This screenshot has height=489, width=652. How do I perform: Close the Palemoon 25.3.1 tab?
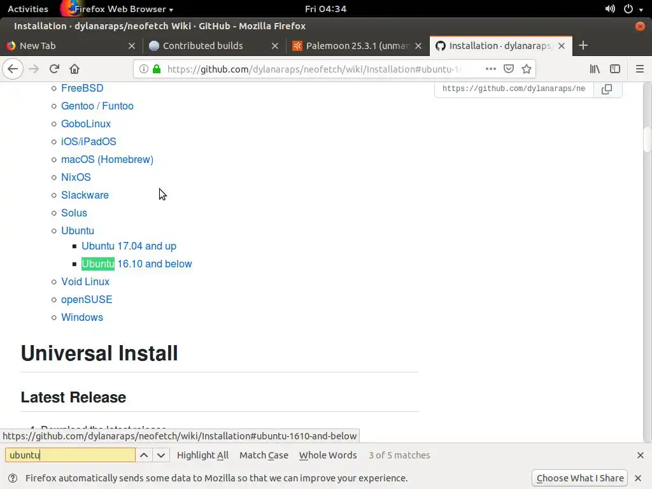(x=418, y=46)
